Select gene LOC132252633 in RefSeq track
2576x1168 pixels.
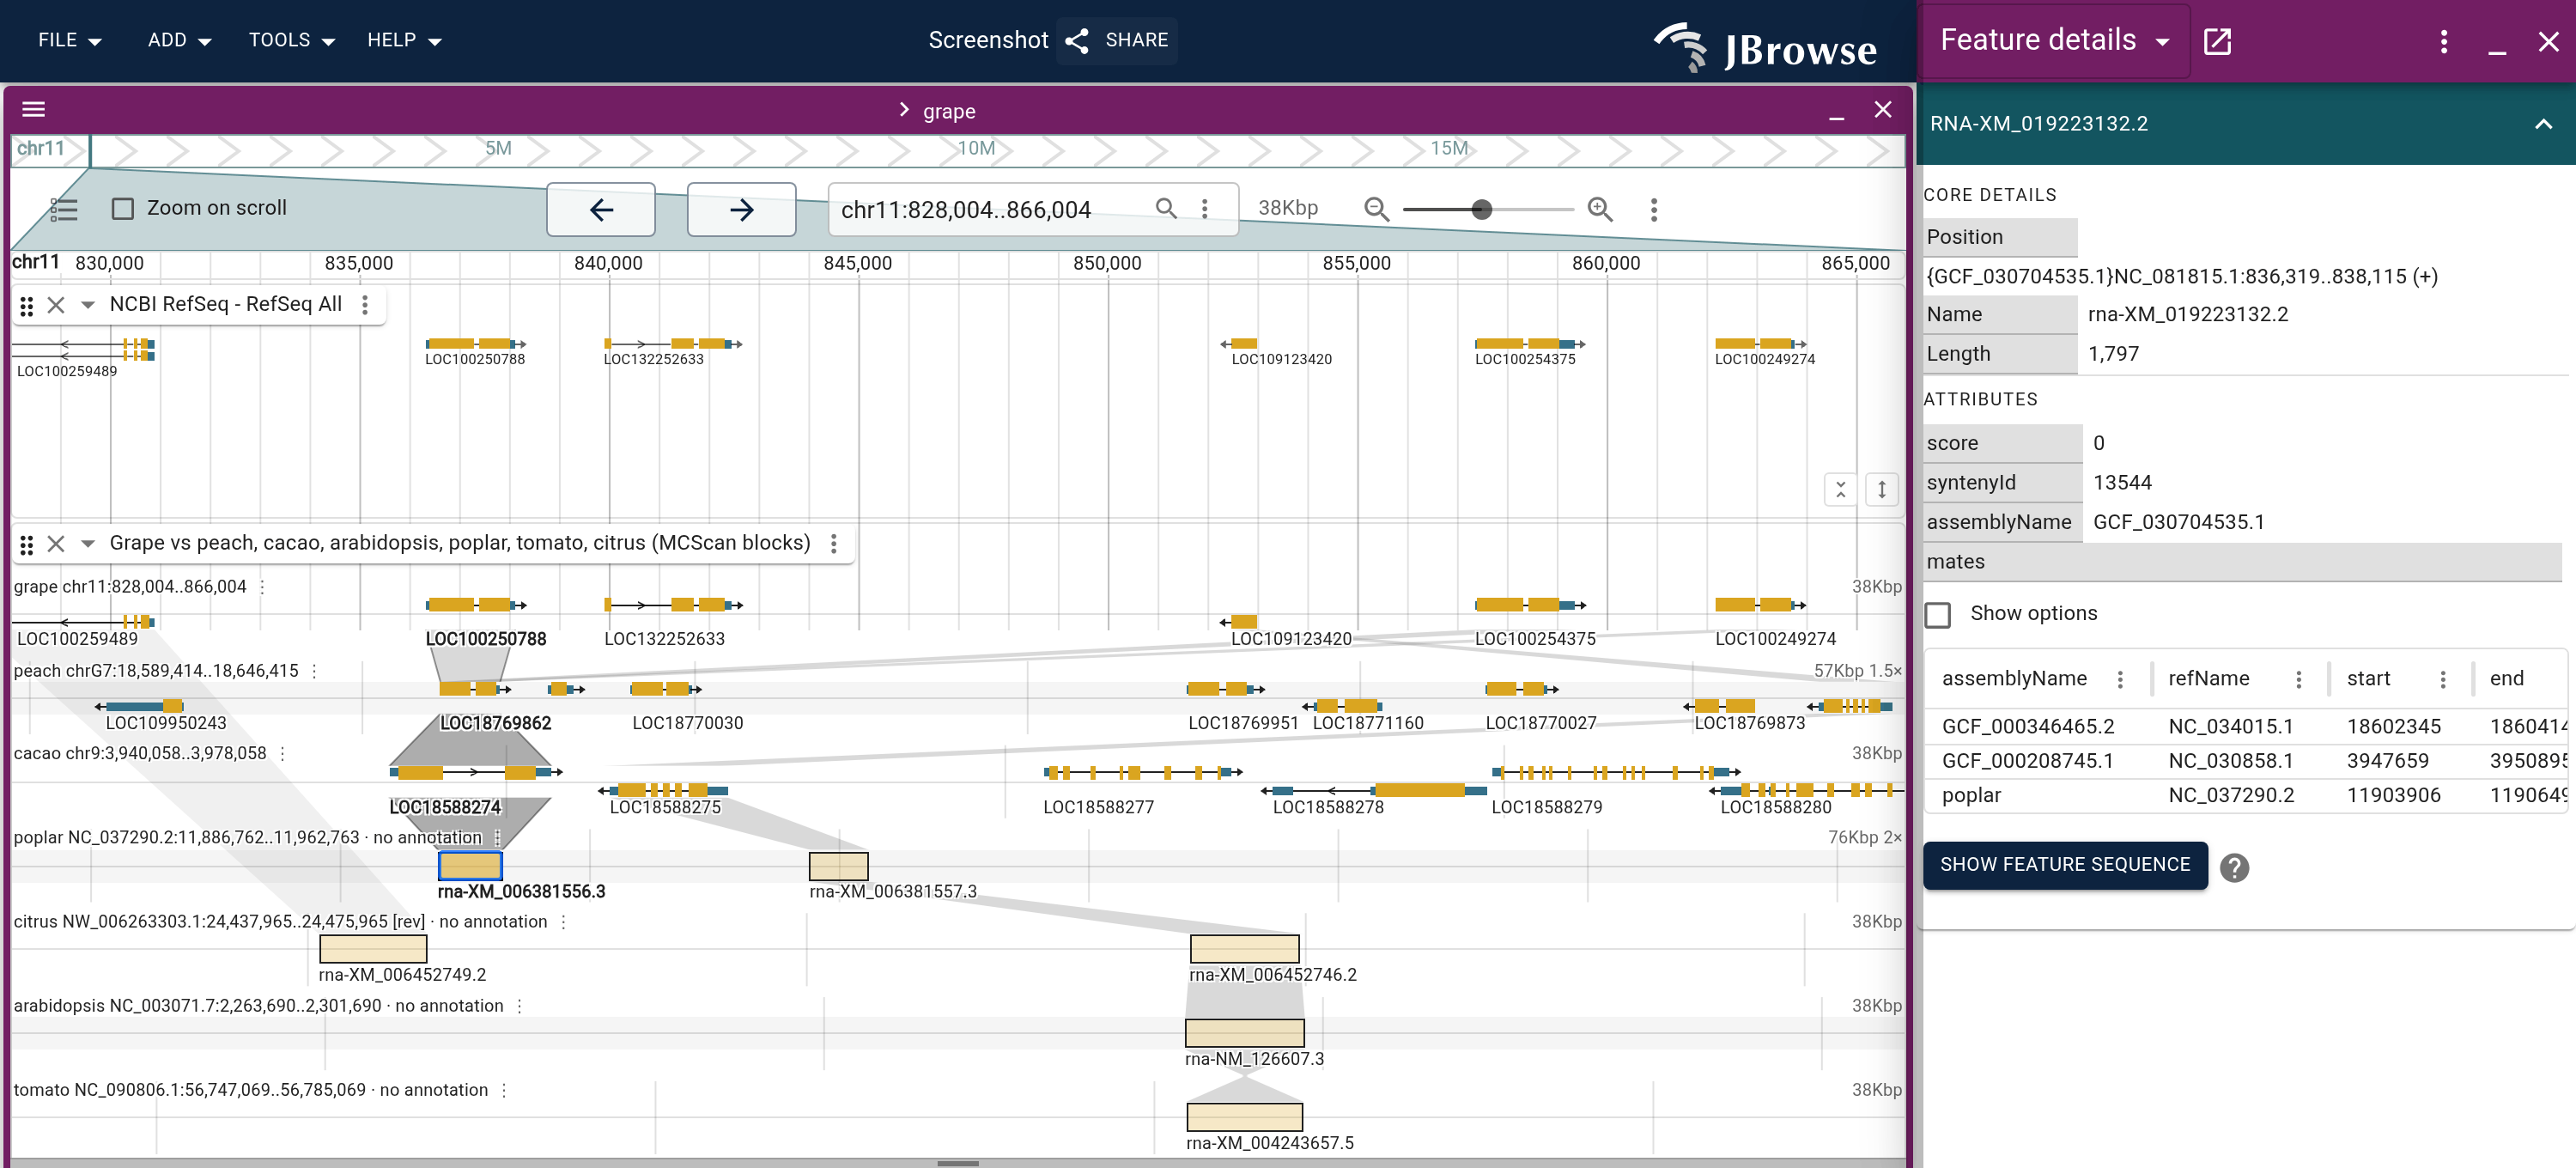673,344
